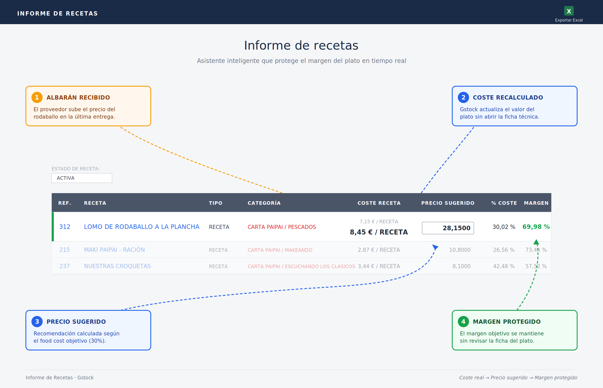Sort by the MARGEN column header
603x388 pixels.
pos(536,203)
